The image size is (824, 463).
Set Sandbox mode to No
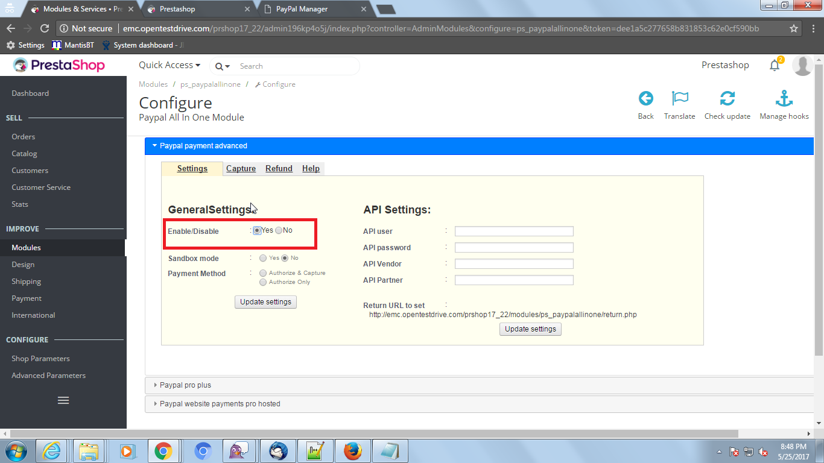tap(285, 258)
